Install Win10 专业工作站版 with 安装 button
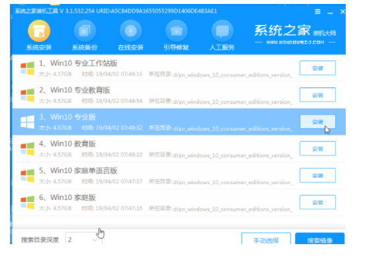Screen dimensions: 384x256 click(x=317, y=68)
